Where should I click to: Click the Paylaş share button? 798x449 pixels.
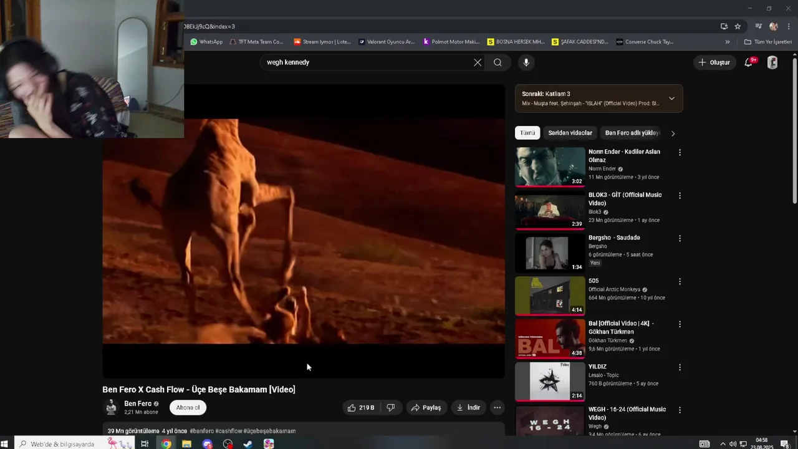pos(426,408)
